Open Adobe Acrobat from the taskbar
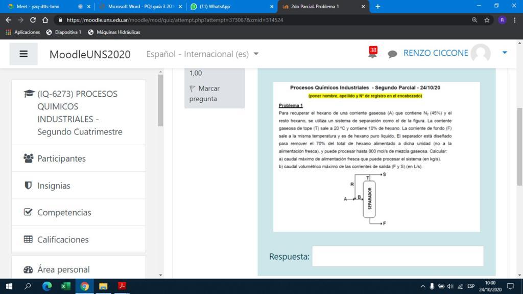Screen dimensions: 523x294 pos(123,286)
